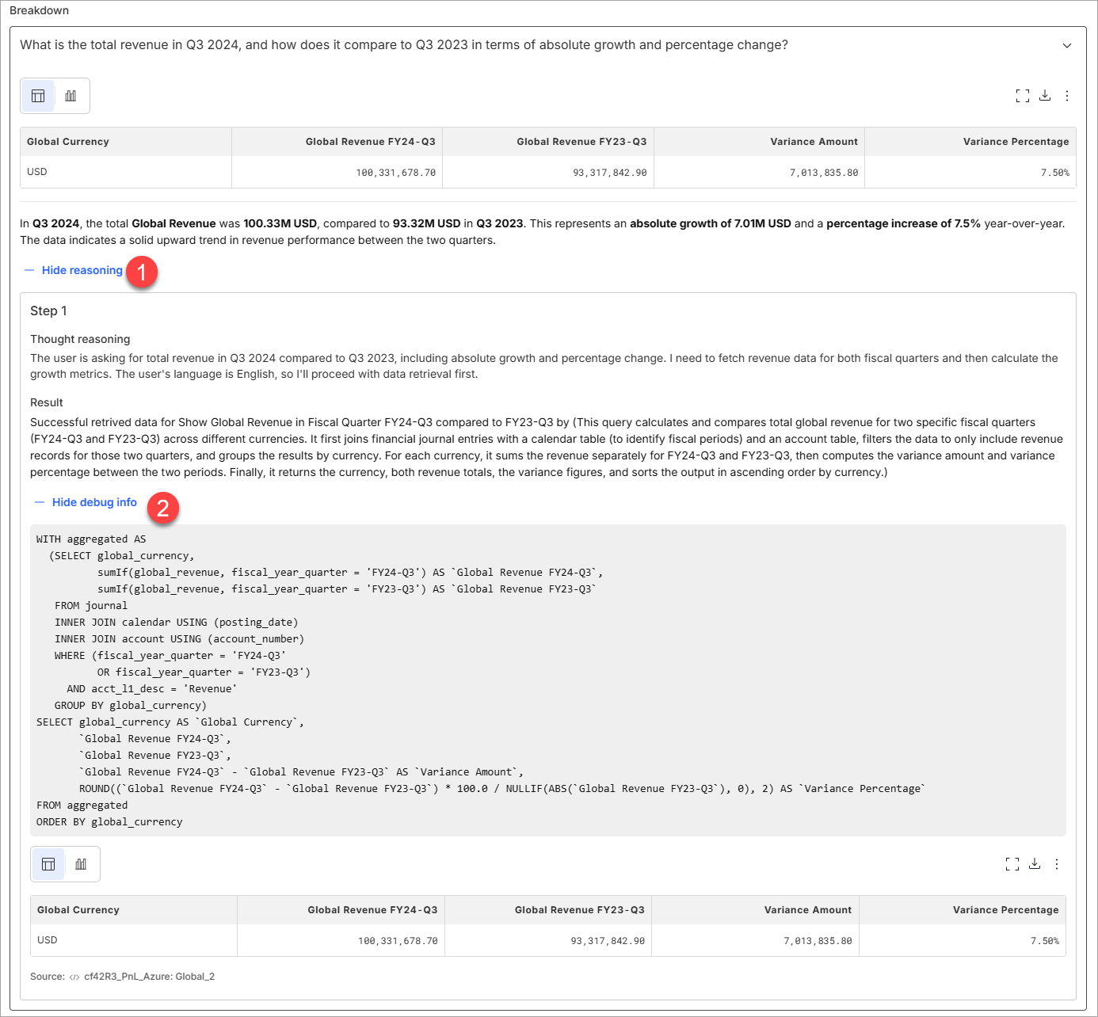The height and width of the screenshot is (1017, 1098).
Task: Open the three-dot menu on top toolbar
Action: [x=1067, y=95]
